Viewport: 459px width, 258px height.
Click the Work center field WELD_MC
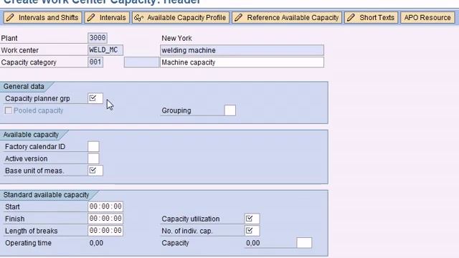[x=105, y=50]
